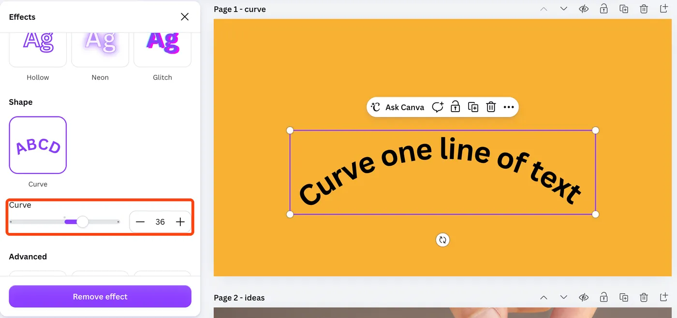The image size is (677, 318).
Task: Apply the Neon text effect
Action: pyautogui.click(x=100, y=49)
